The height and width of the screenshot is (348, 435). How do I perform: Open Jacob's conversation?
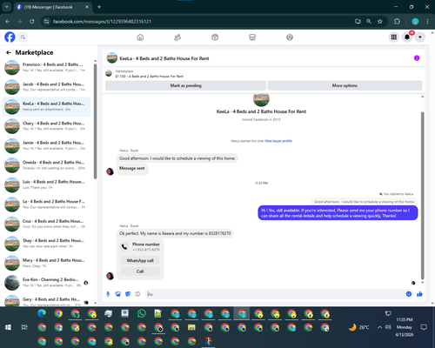[x=46, y=87]
